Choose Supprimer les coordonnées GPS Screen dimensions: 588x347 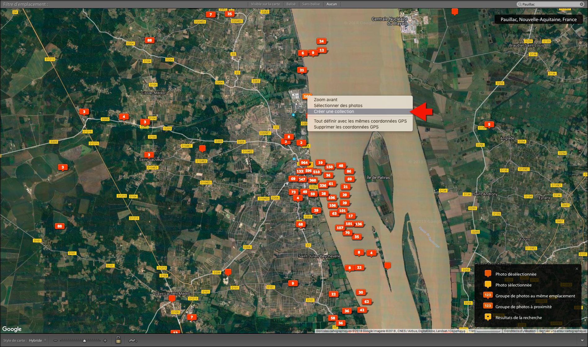click(x=360, y=127)
